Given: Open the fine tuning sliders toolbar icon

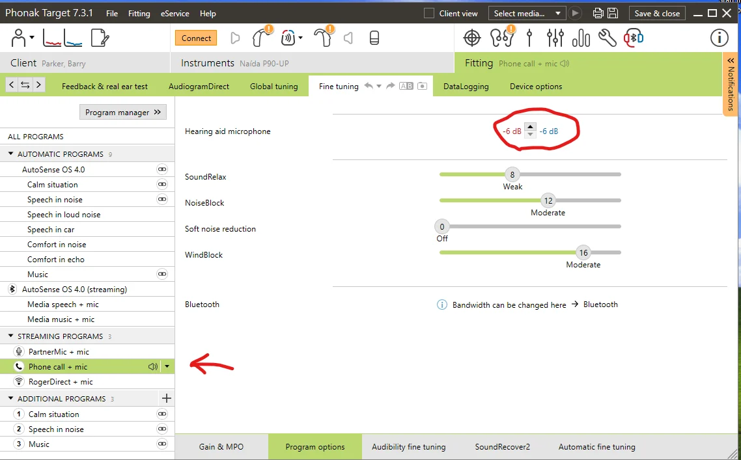Looking at the screenshot, I should (x=555, y=38).
